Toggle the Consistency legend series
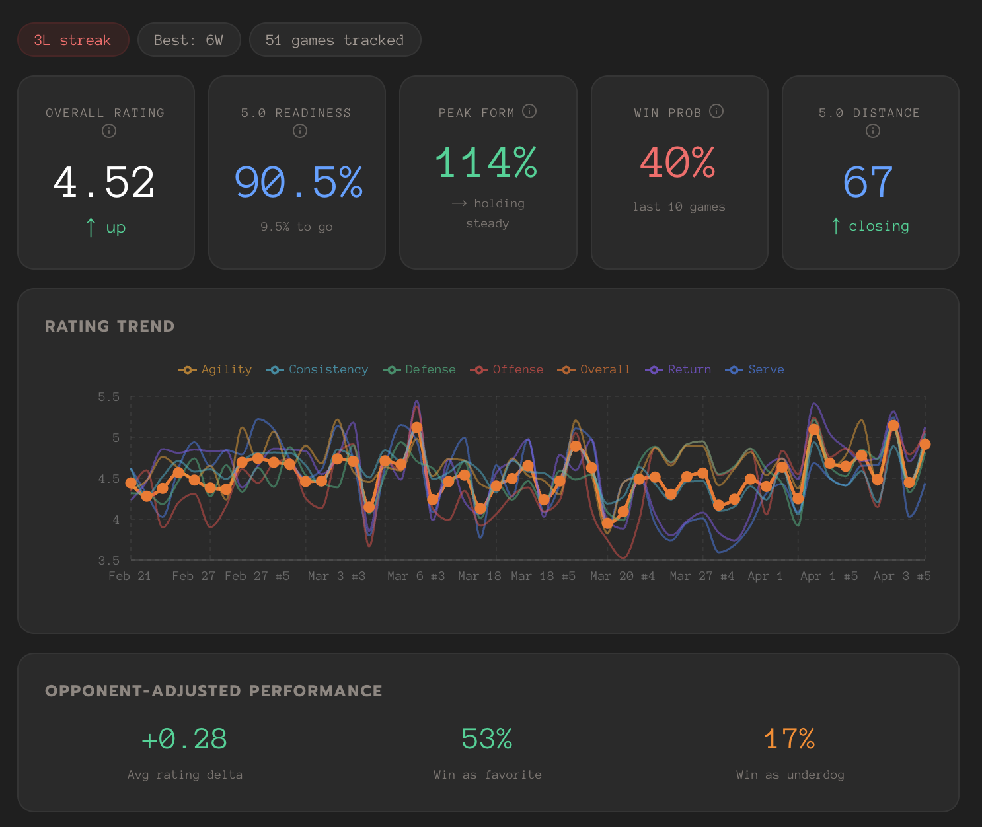The image size is (982, 827). (x=317, y=369)
